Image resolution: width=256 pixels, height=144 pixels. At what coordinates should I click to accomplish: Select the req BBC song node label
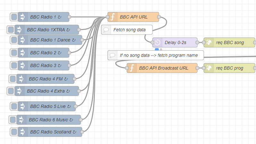click(x=230, y=43)
